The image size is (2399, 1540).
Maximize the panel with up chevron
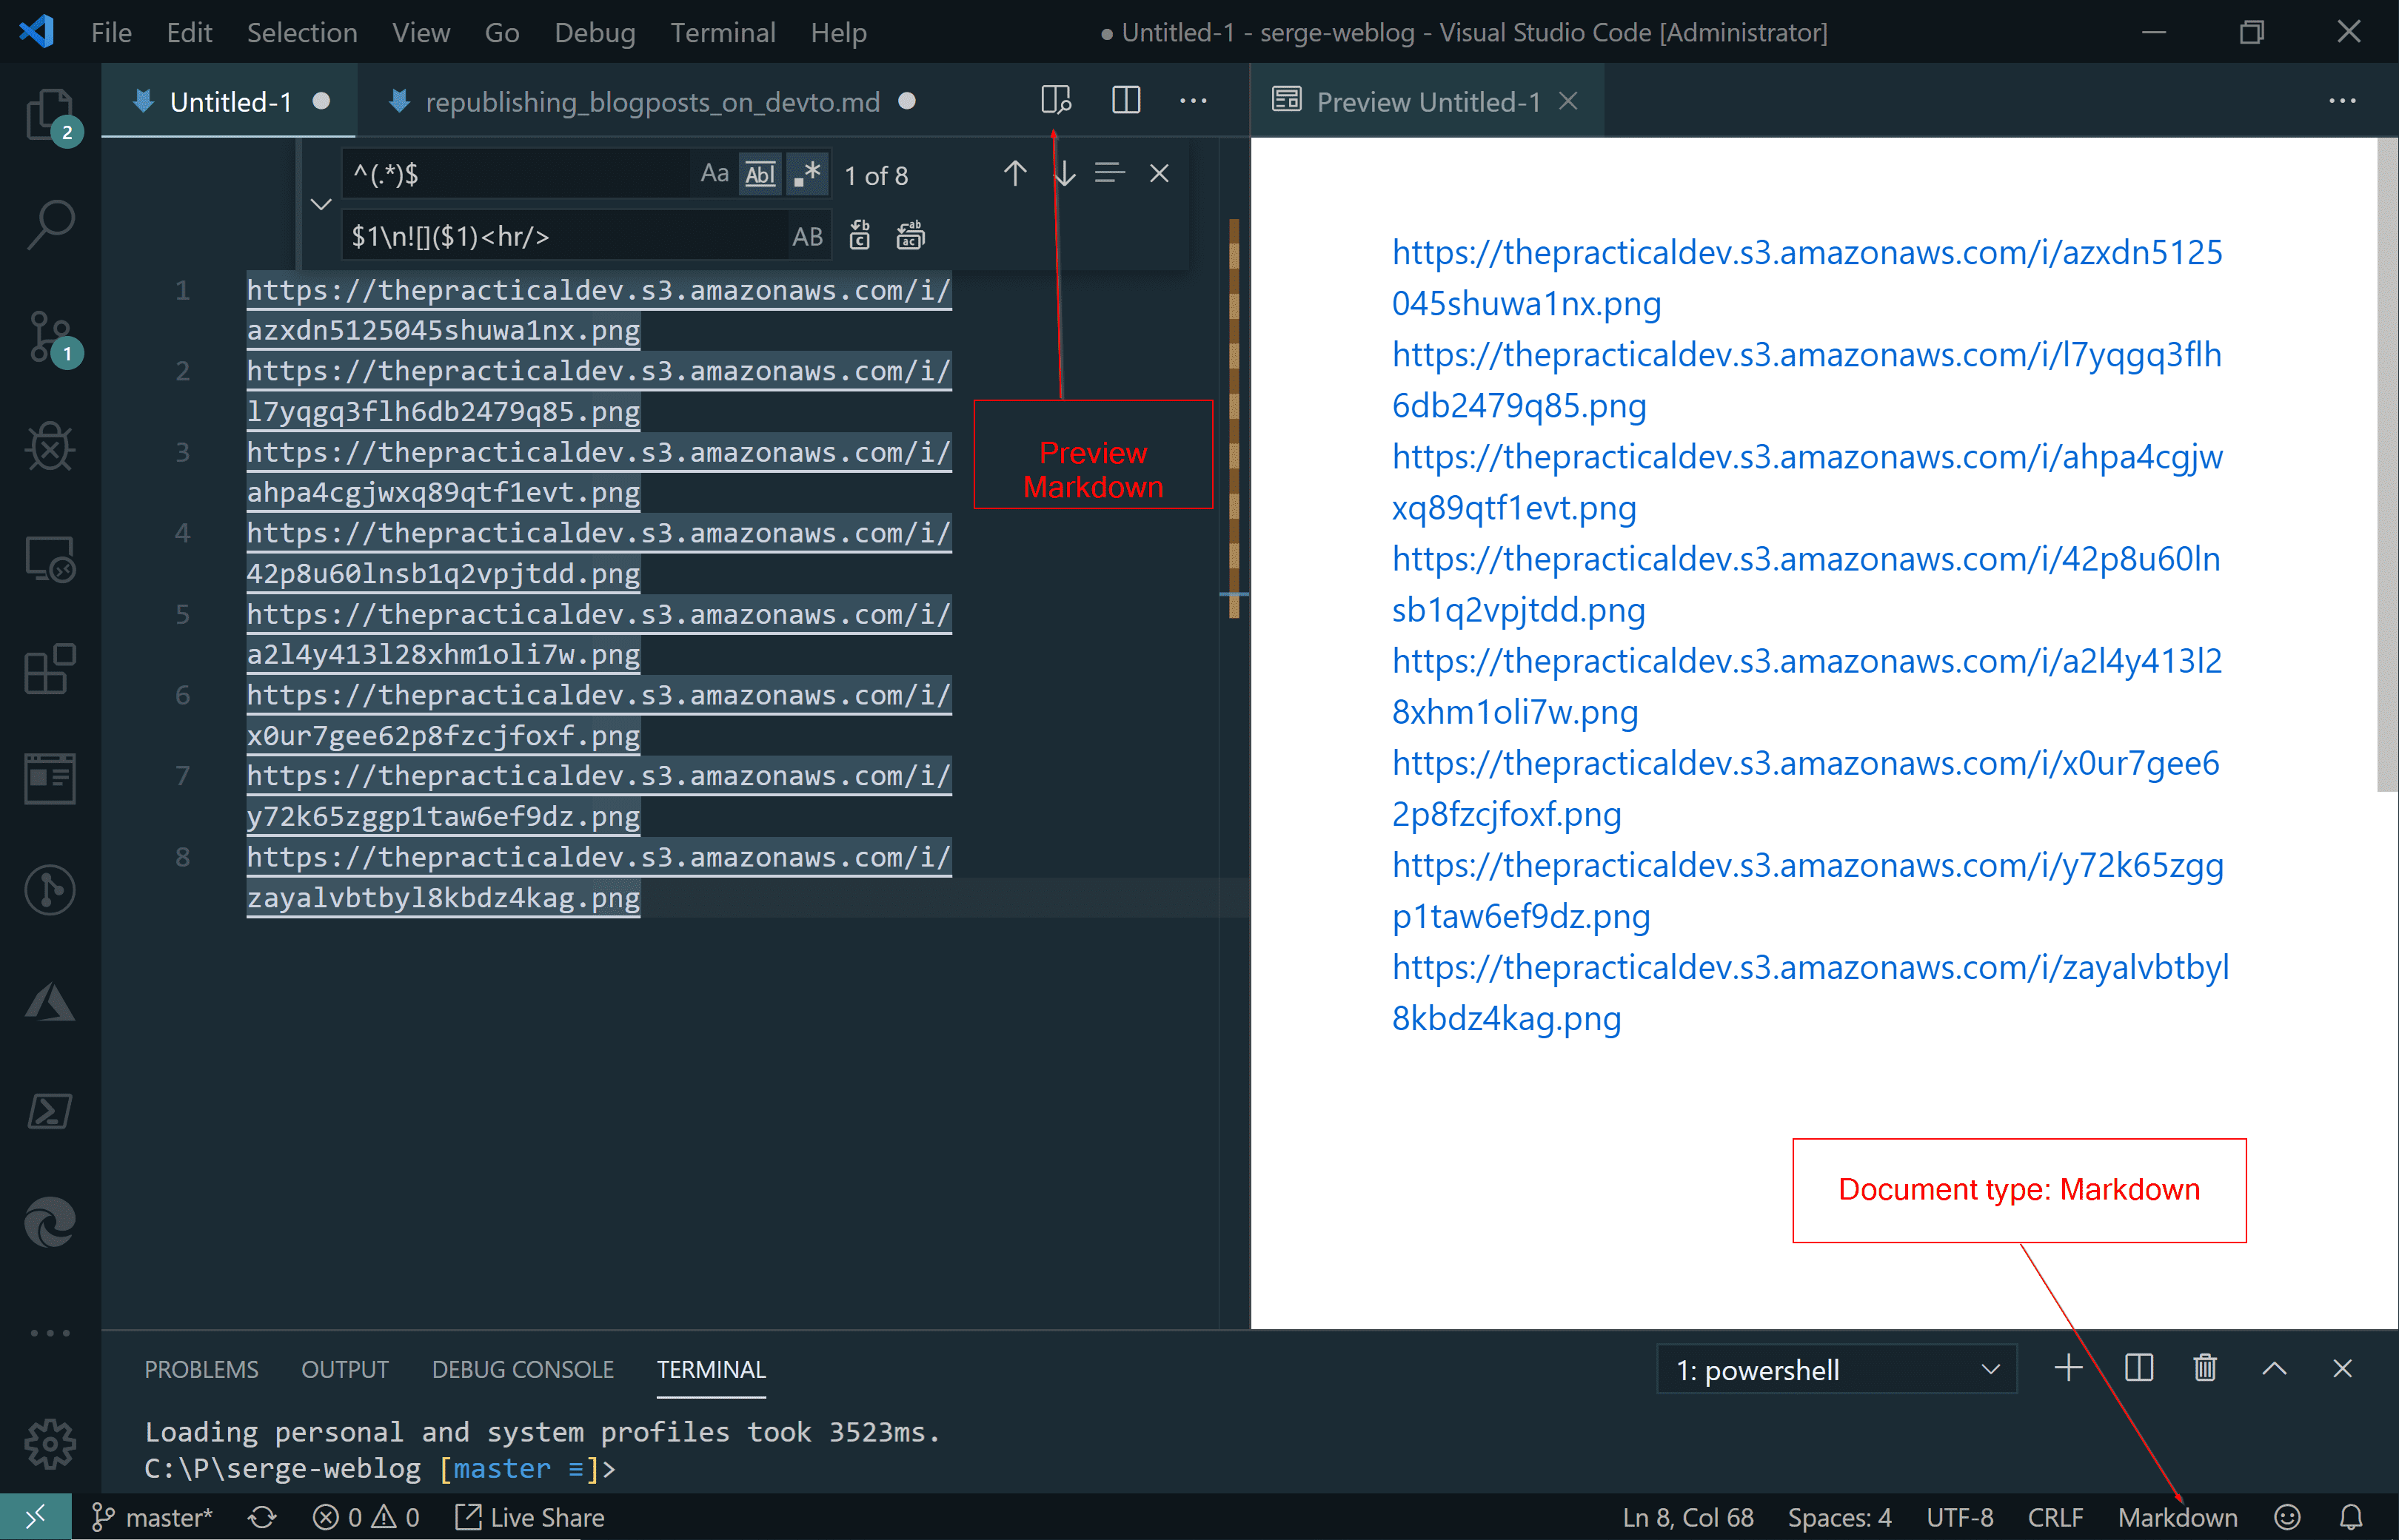(x=2274, y=1368)
